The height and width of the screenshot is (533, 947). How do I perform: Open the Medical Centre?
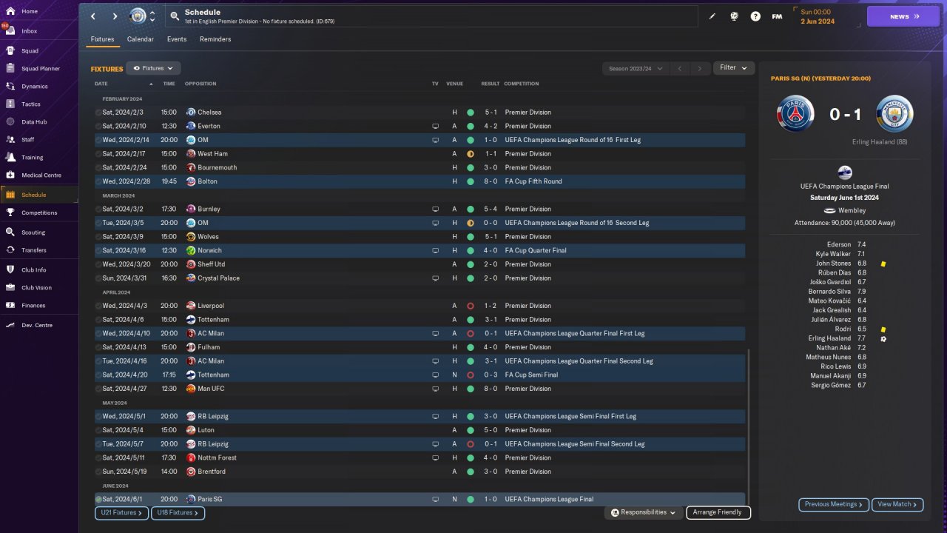click(x=39, y=175)
